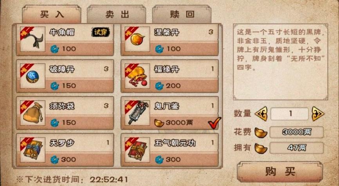Click the 数量 quantity field showing 1
339x186 pixels.
coord(290,114)
